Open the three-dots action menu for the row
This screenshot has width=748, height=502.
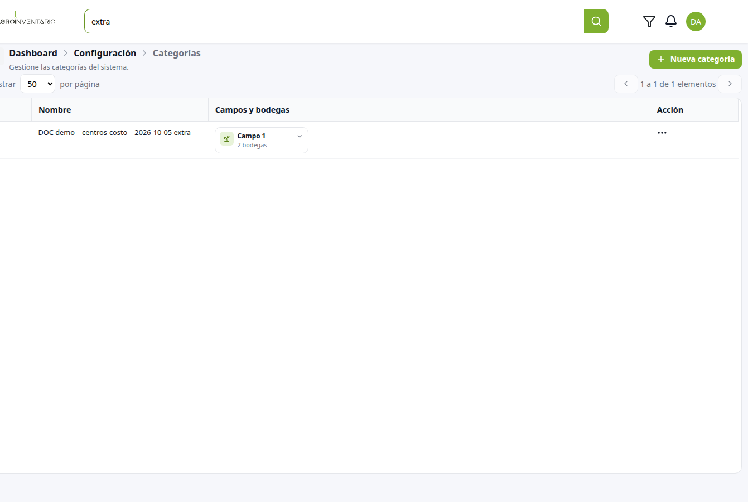(x=662, y=133)
